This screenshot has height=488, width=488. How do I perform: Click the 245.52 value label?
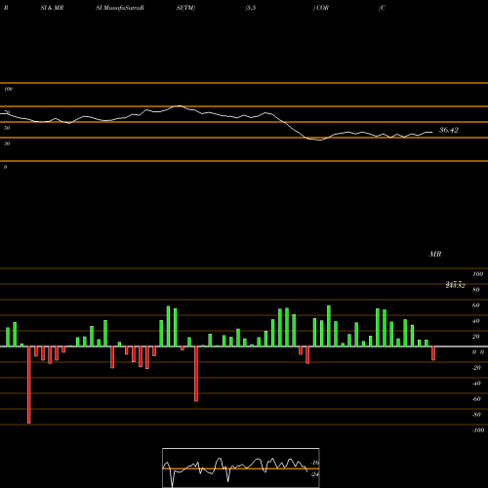455,286
